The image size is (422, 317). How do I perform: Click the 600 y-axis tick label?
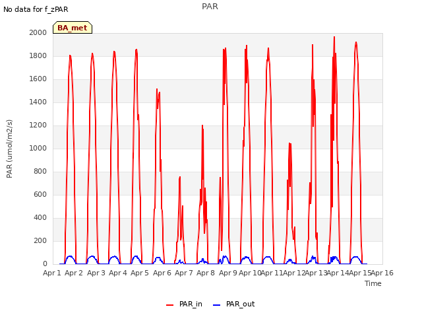point(40,195)
